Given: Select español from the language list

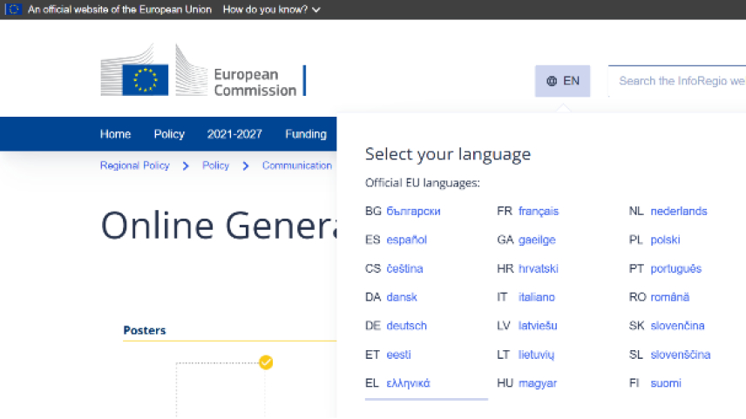Looking at the screenshot, I should (x=406, y=240).
